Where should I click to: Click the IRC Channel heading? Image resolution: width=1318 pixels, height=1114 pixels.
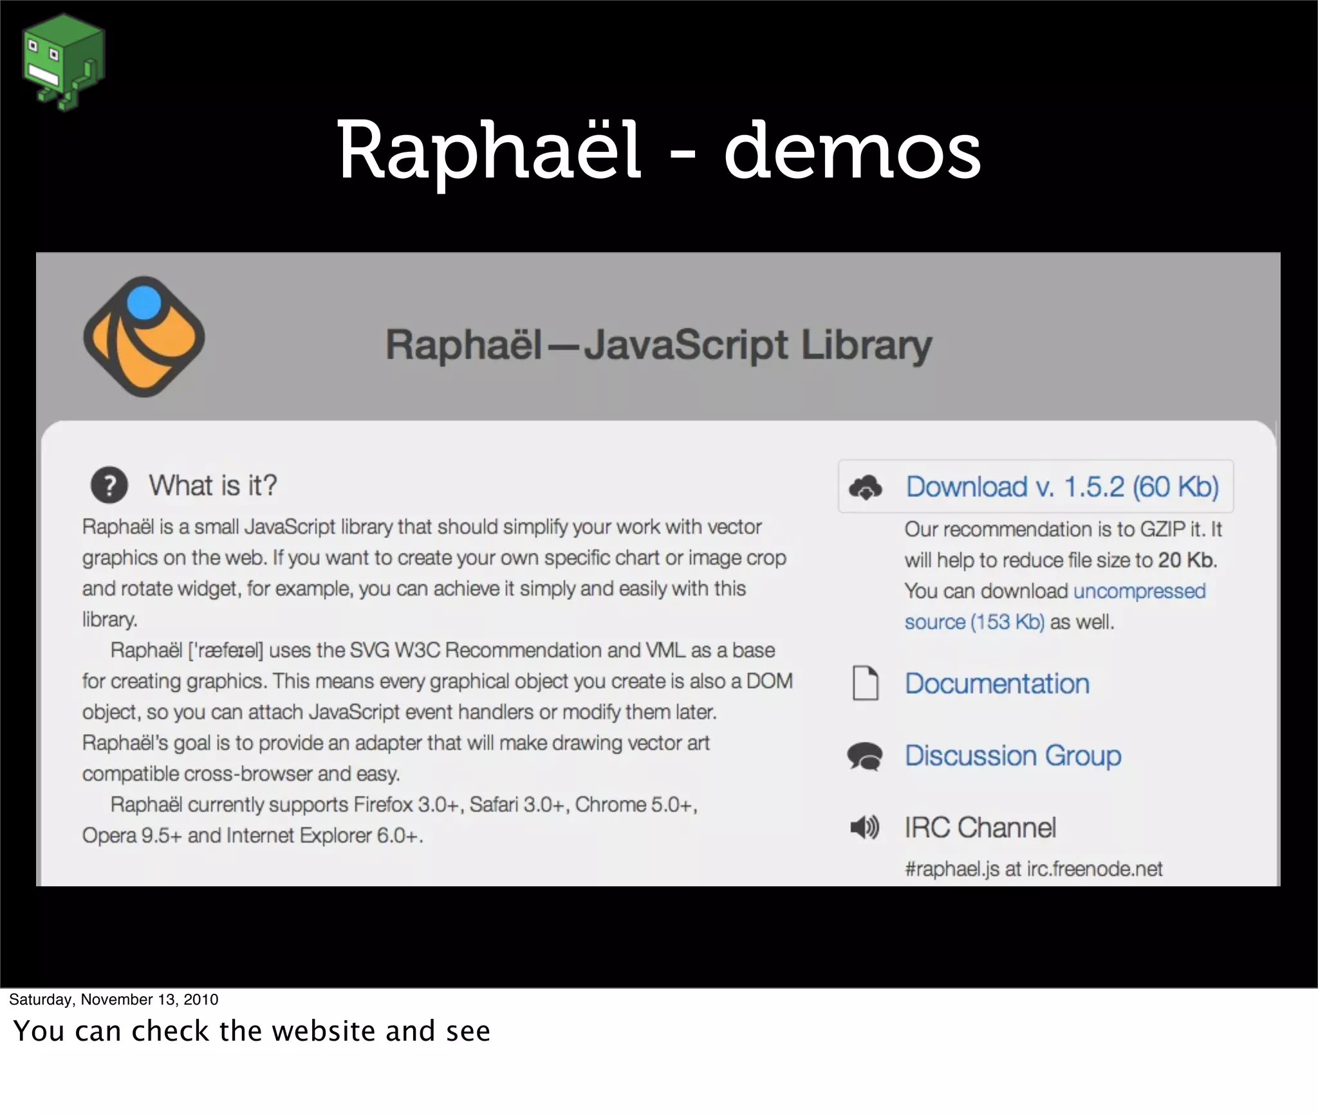(980, 828)
